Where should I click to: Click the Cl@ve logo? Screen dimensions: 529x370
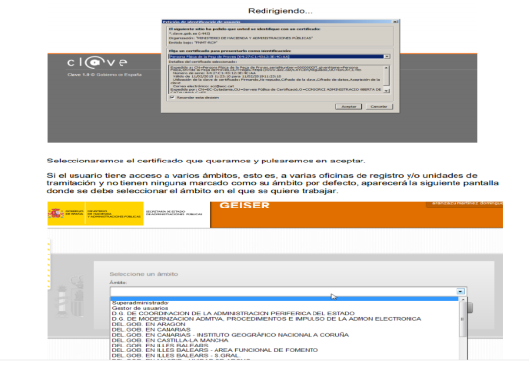(97, 62)
